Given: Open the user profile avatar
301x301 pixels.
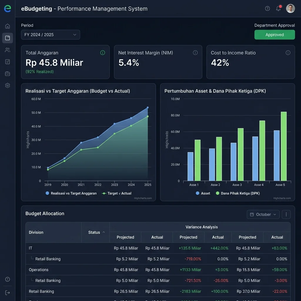Looking at the screenshot, I should tap(290, 9).
